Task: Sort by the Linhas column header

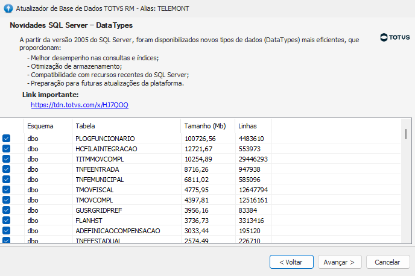Action: pyautogui.click(x=253, y=126)
